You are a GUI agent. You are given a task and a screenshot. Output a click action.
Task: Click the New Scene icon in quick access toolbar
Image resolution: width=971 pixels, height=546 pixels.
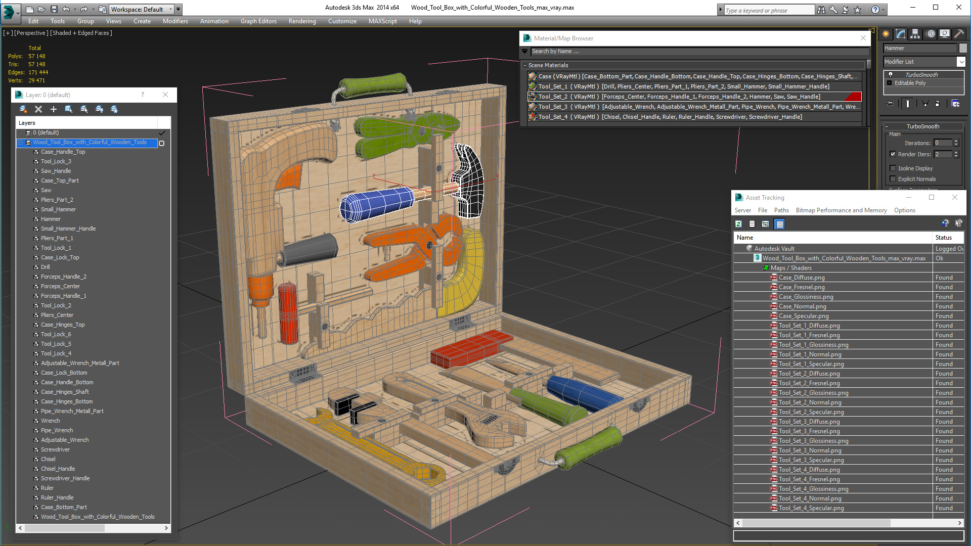pos(29,9)
